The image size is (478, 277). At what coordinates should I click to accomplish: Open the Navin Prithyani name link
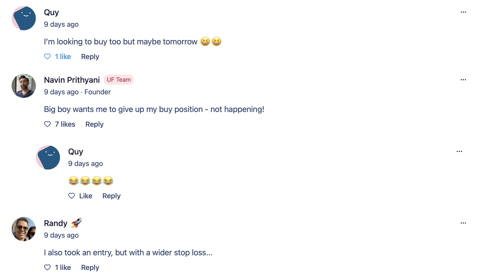(72, 80)
